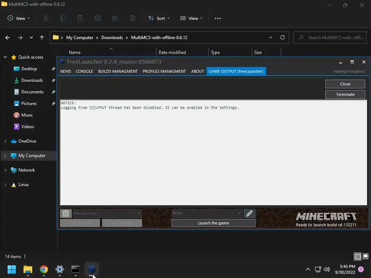The image size is (371, 278).
Task: Open the clock and date flyout
Action: pos(345,269)
